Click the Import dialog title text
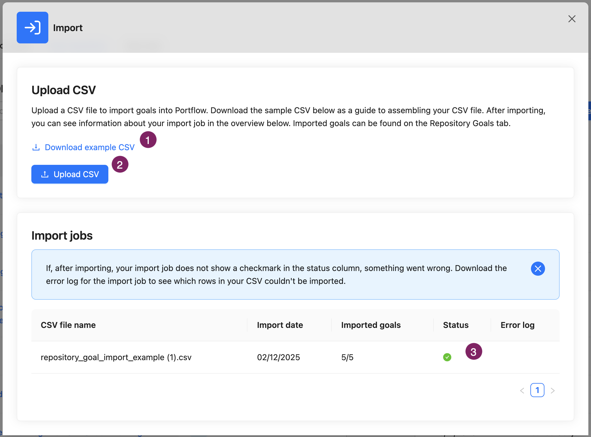The height and width of the screenshot is (437, 591). tap(68, 28)
